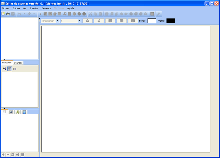Click the send to back icon
220x158 pixels.
(x=116, y=14)
